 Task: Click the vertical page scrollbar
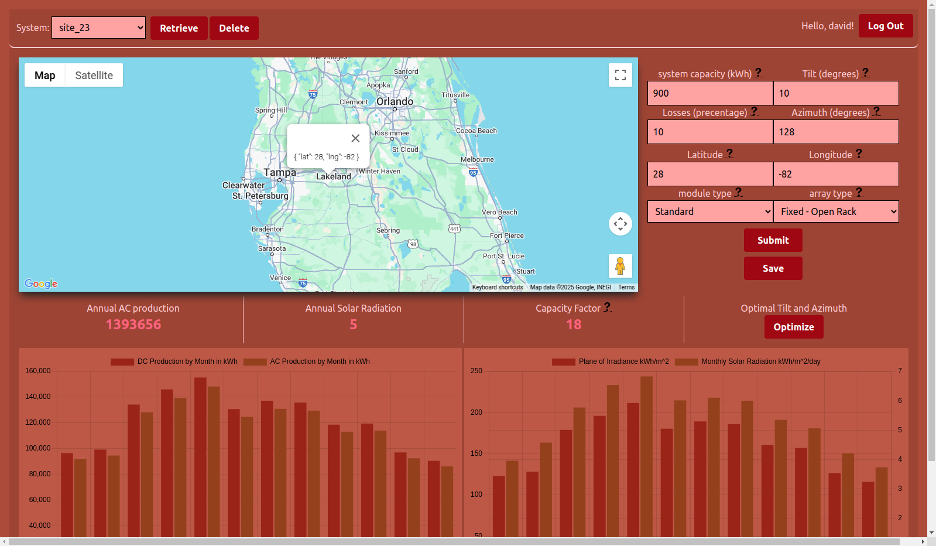pos(931,234)
